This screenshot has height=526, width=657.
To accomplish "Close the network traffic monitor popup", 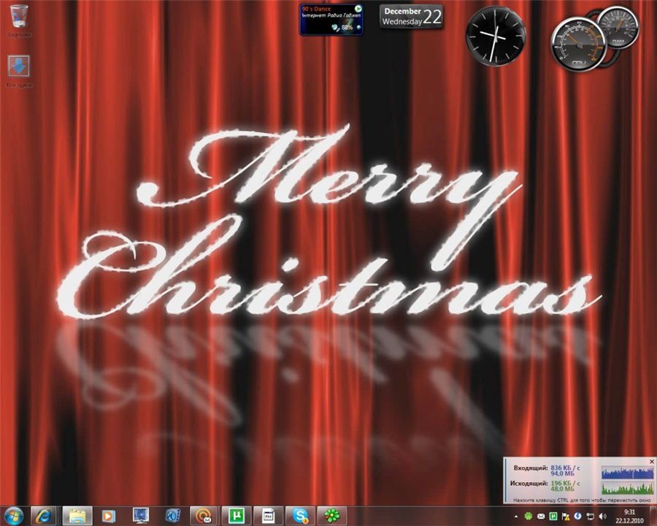I will pos(652,462).
